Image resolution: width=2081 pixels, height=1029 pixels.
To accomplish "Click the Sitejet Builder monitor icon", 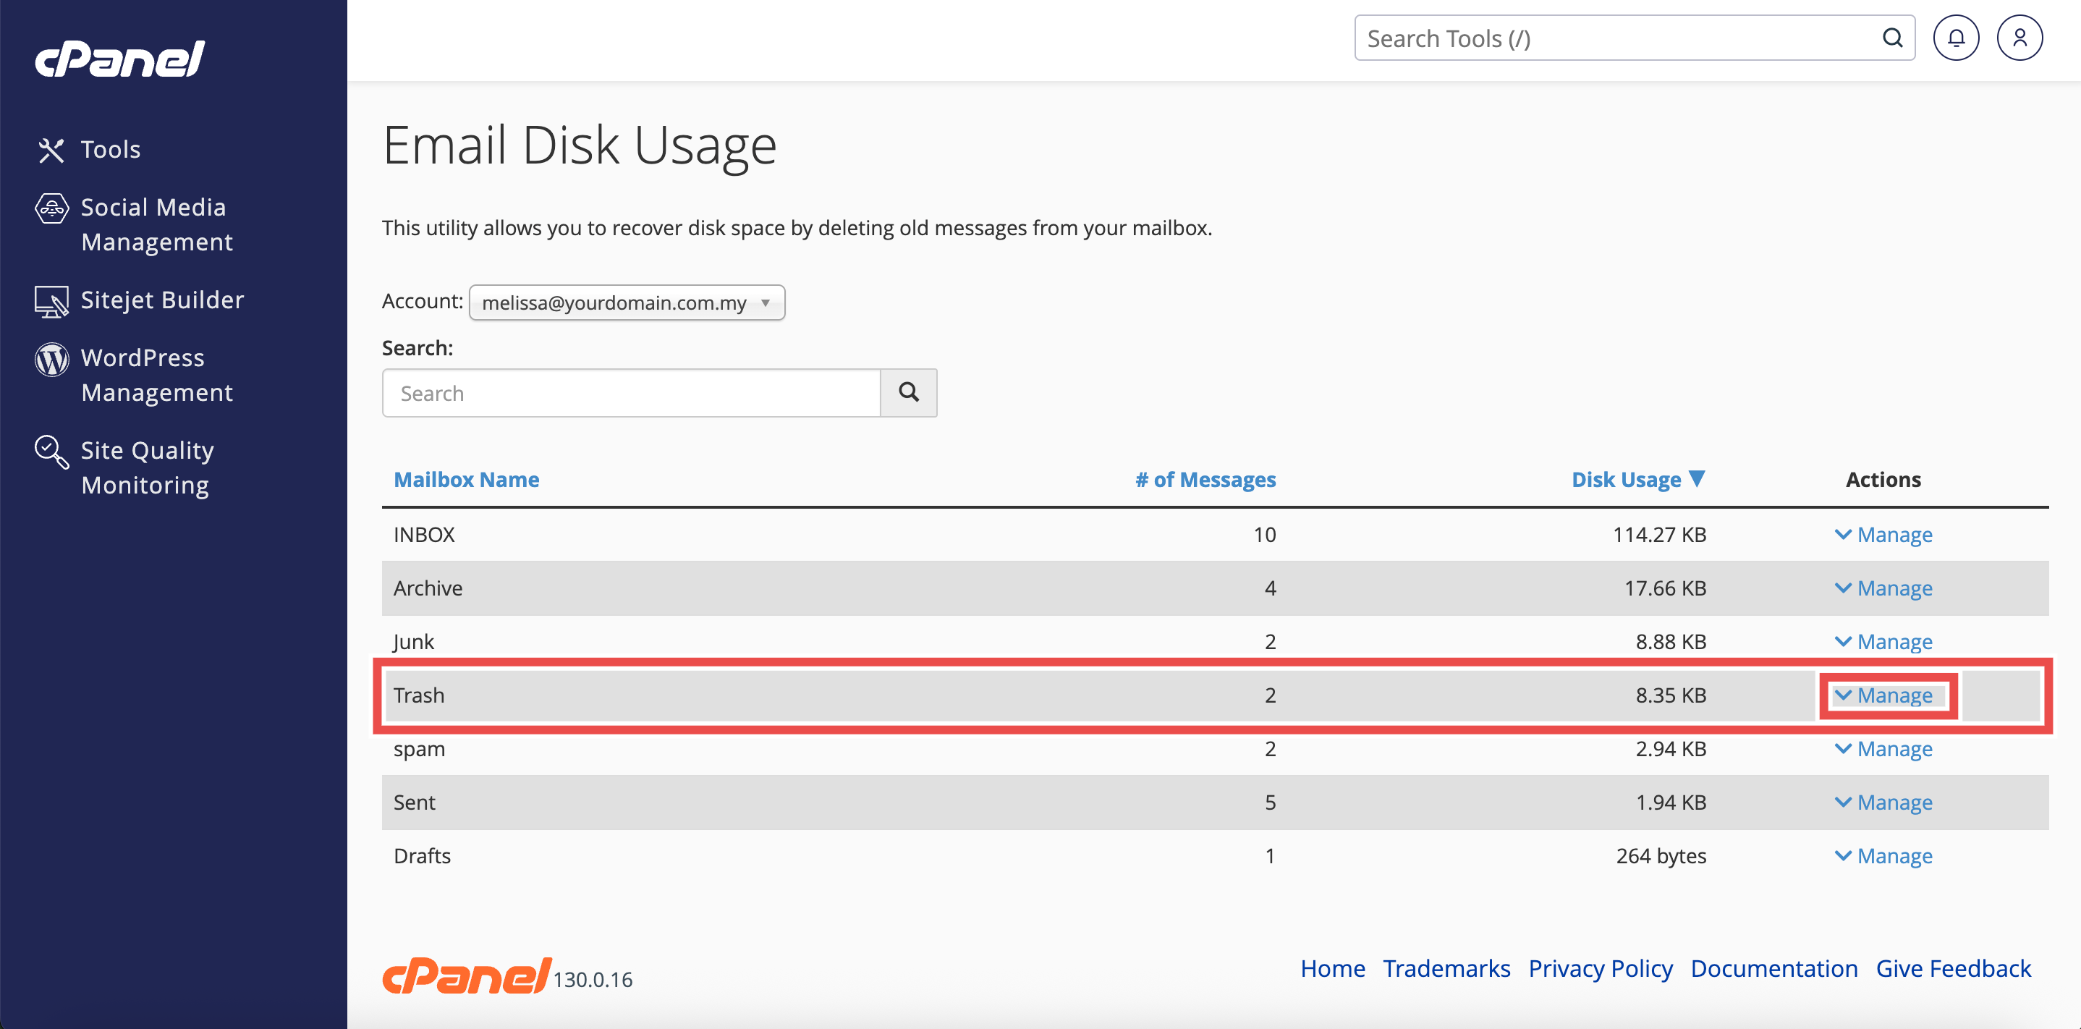I will click(51, 301).
